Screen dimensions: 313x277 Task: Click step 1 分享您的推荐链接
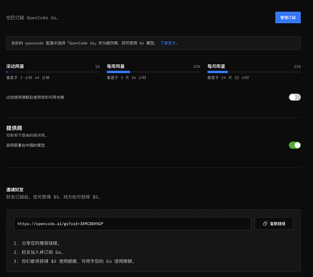coord(37,243)
